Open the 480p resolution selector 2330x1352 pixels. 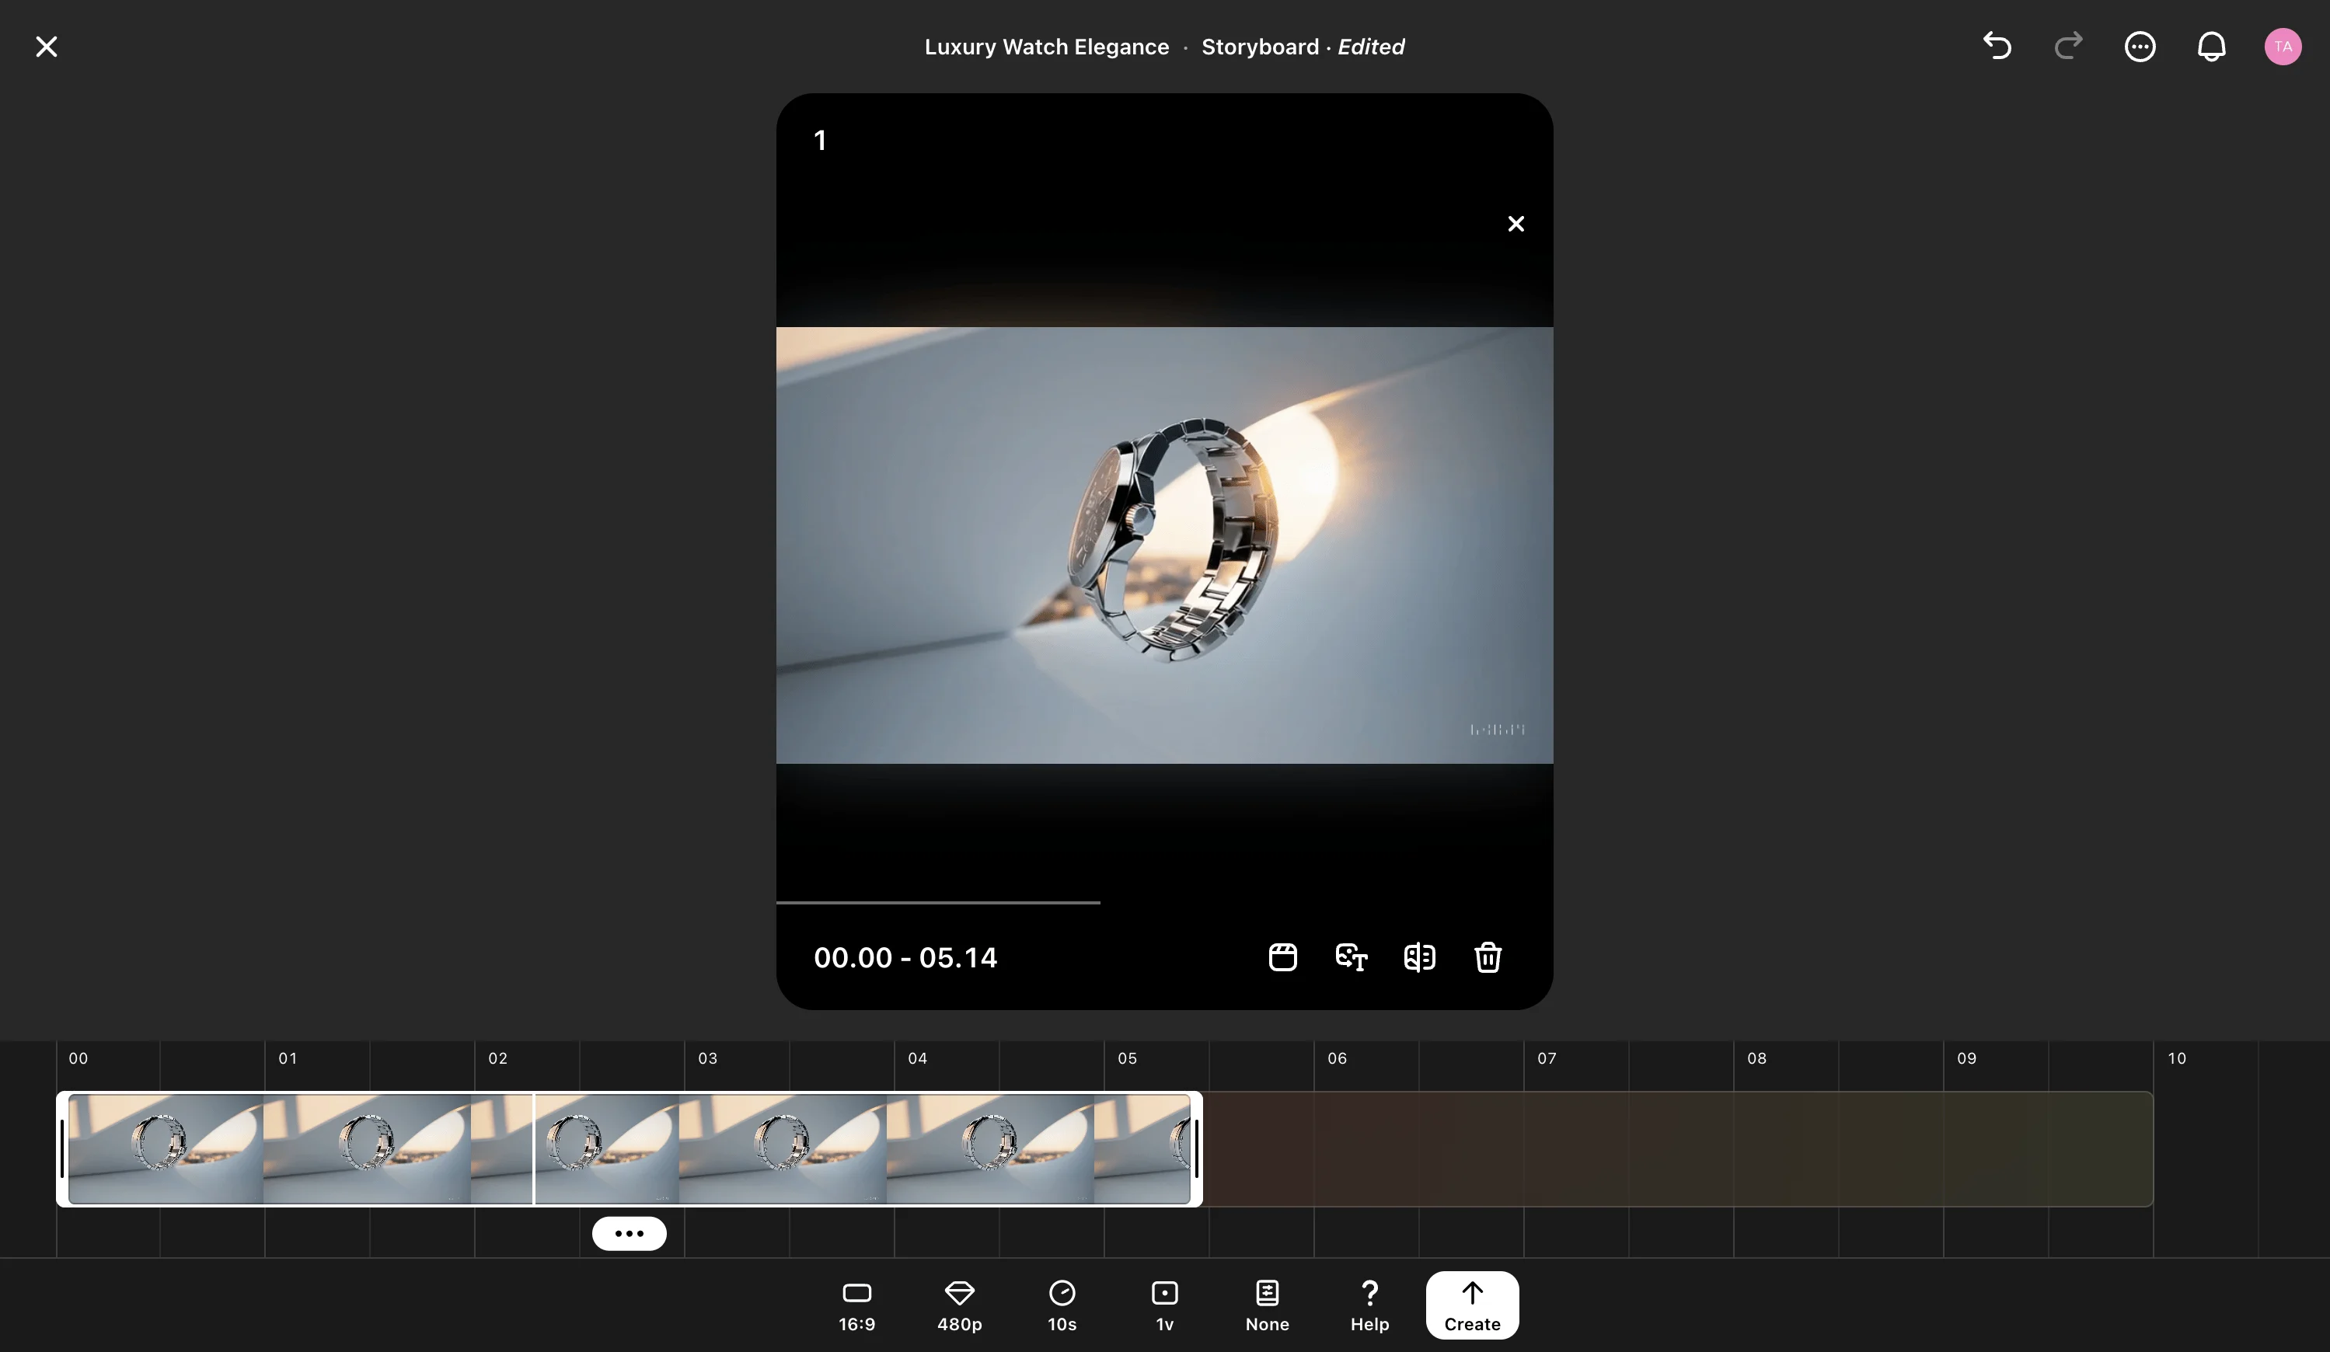click(x=959, y=1305)
